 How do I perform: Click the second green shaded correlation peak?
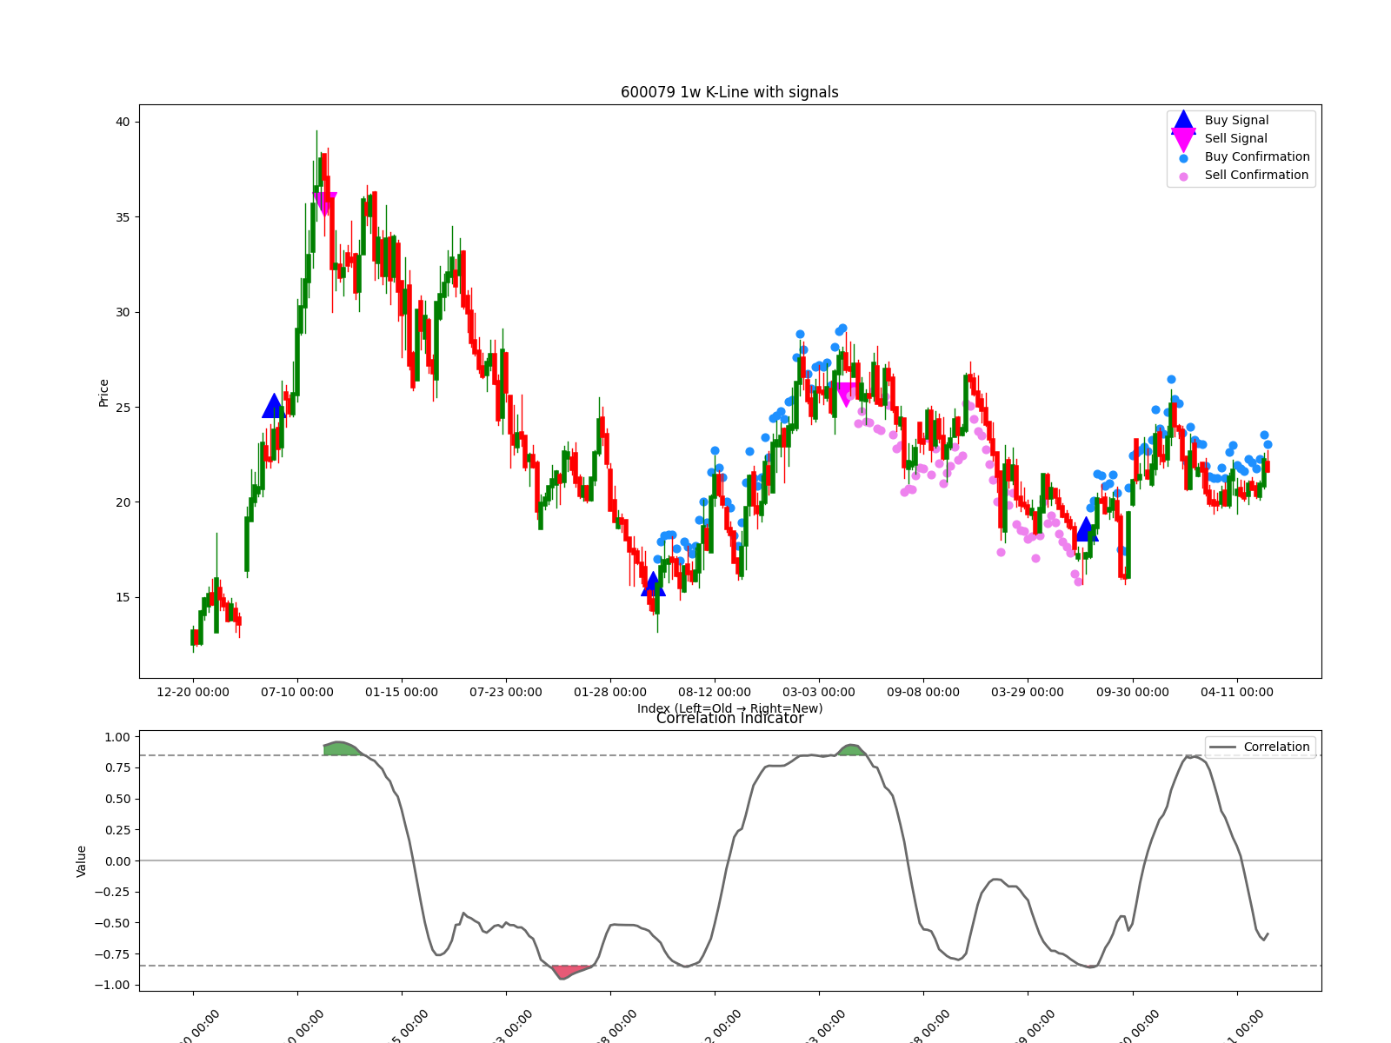tap(851, 750)
